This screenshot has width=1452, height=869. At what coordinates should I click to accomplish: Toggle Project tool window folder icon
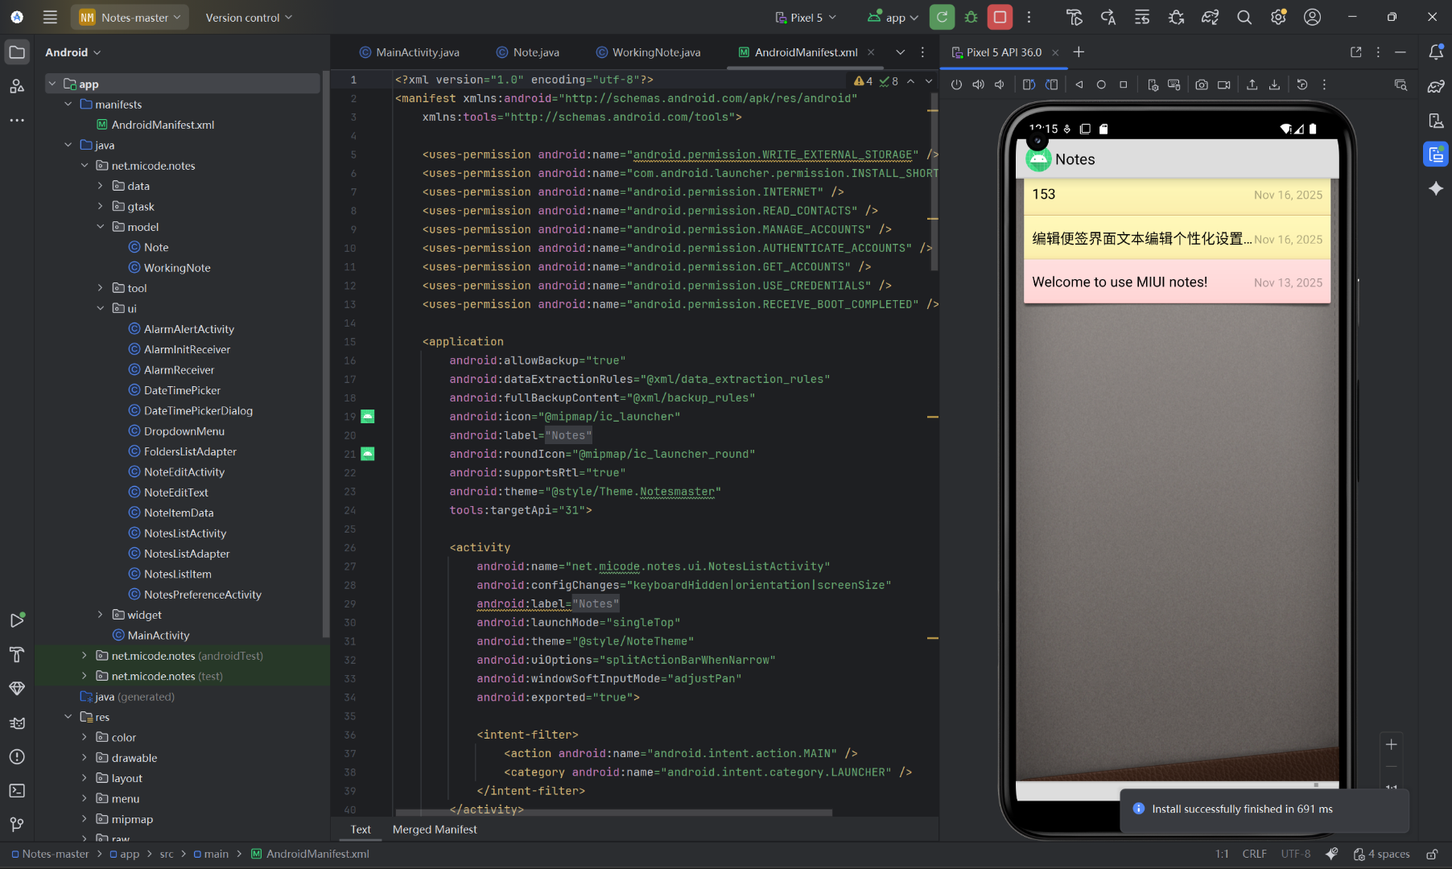(x=17, y=52)
